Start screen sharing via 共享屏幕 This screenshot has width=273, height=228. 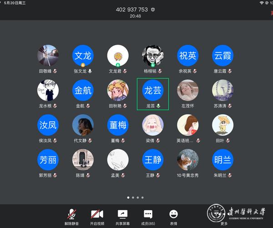(122, 216)
